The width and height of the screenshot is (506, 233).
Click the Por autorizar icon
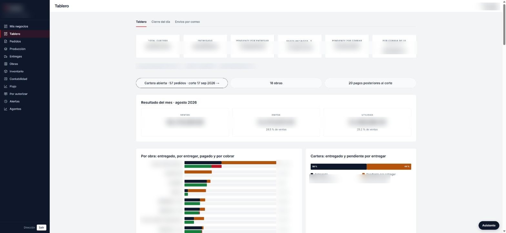(5, 94)
